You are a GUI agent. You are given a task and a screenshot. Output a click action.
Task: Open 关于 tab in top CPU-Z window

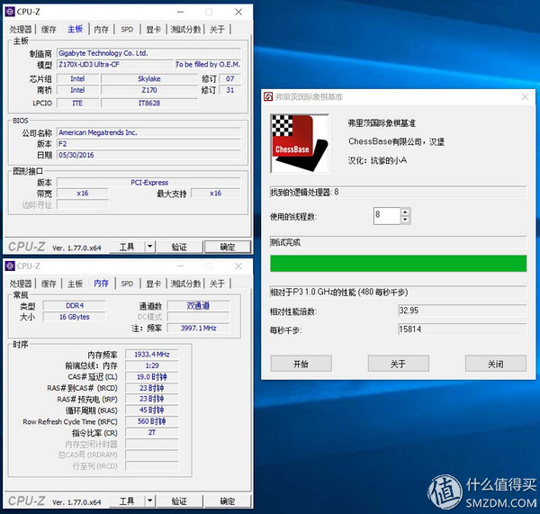(217, 30)
